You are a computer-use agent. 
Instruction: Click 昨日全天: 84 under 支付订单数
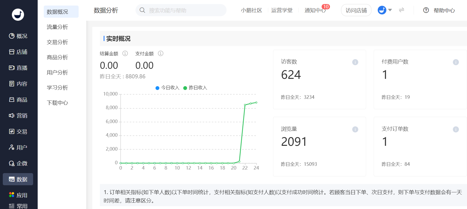tap(396, 164)
